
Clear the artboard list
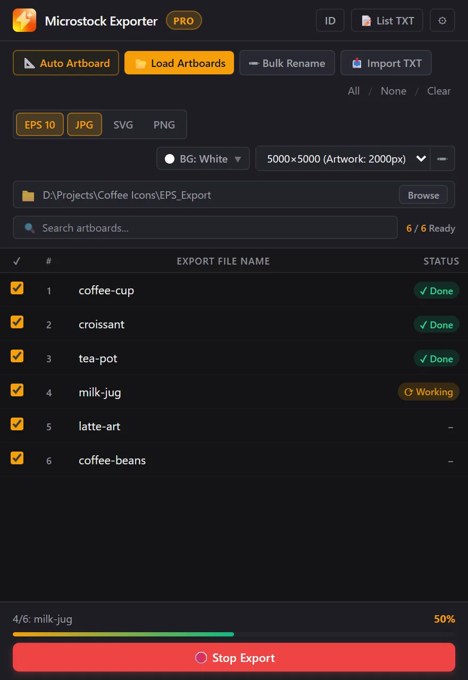pos(439,91)
